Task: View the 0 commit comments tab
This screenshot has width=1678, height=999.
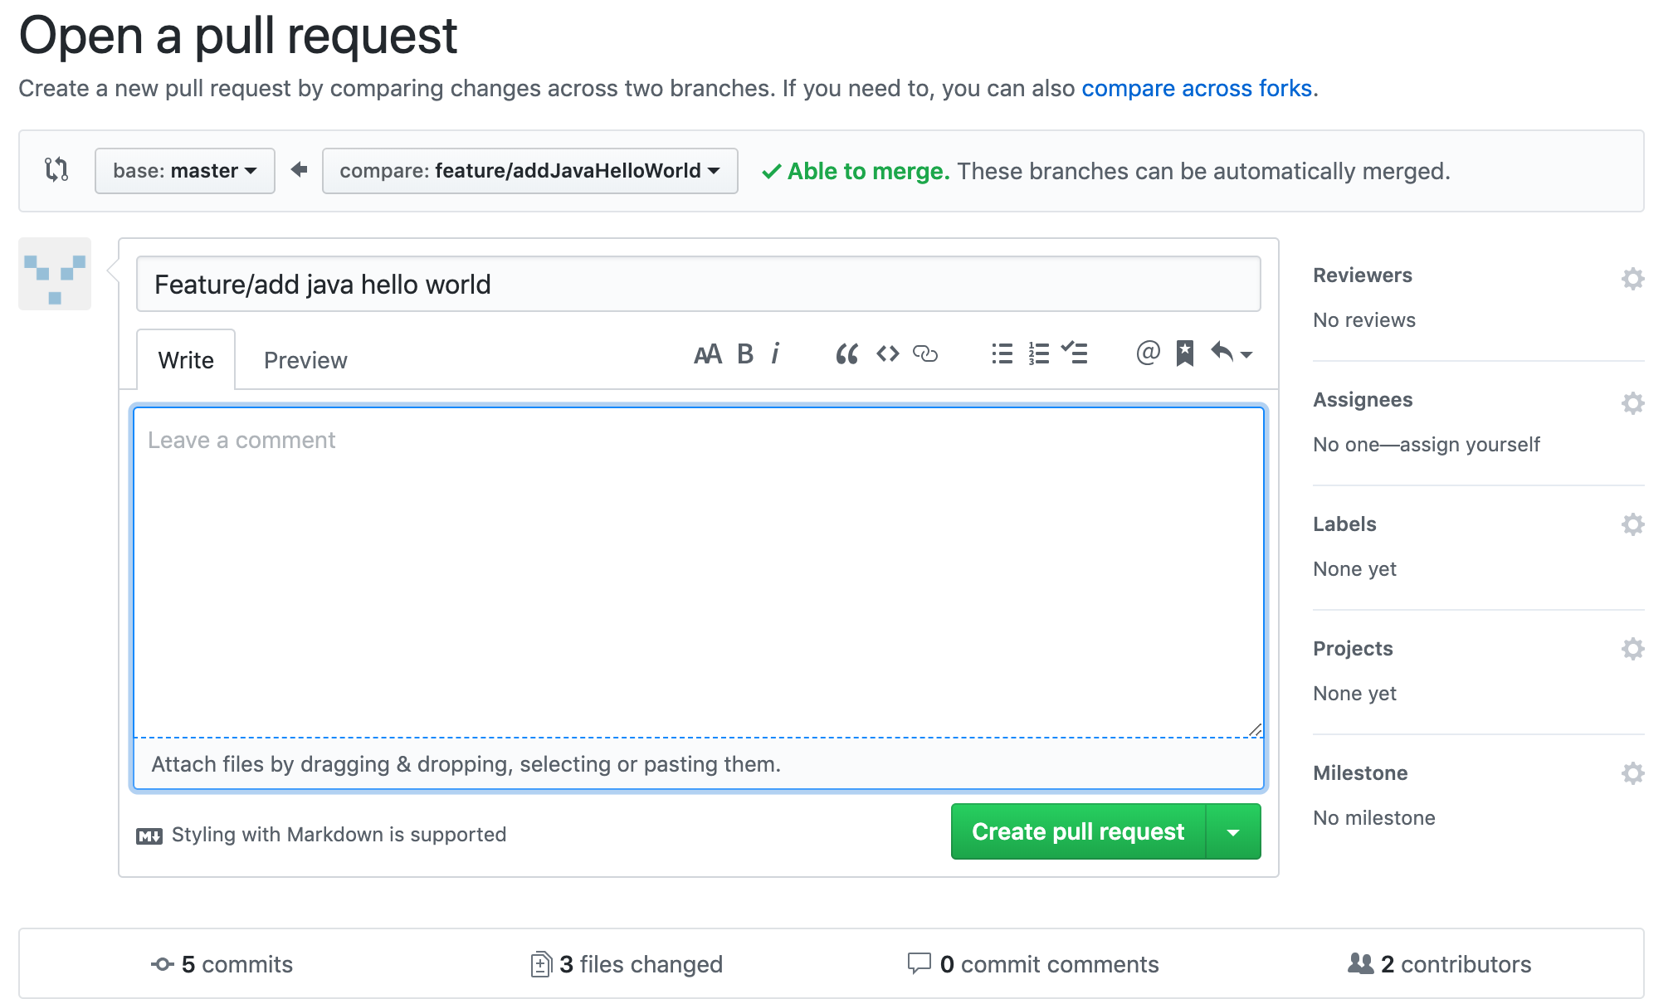Action: [x=1033, y=964]
